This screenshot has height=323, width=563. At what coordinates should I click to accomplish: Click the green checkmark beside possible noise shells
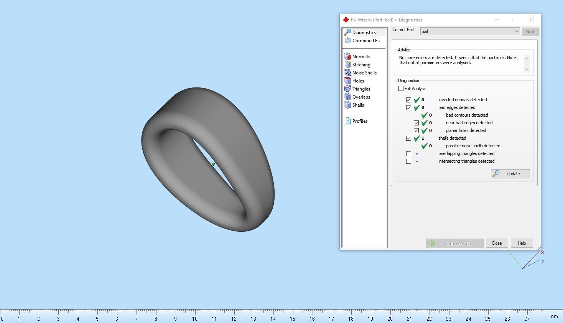coord(425,146)
